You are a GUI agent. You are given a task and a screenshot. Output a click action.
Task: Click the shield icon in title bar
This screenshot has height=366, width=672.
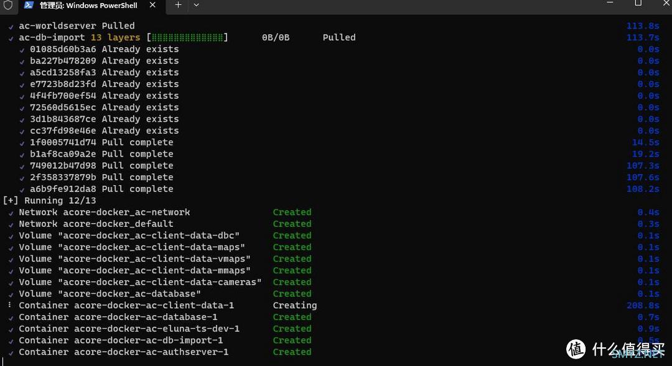[7, 5]
